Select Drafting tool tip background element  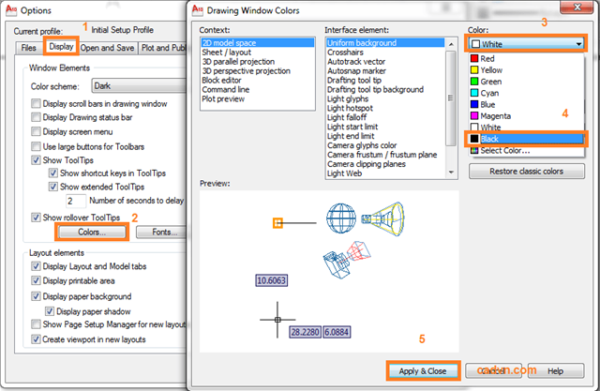tap(385, 89)
